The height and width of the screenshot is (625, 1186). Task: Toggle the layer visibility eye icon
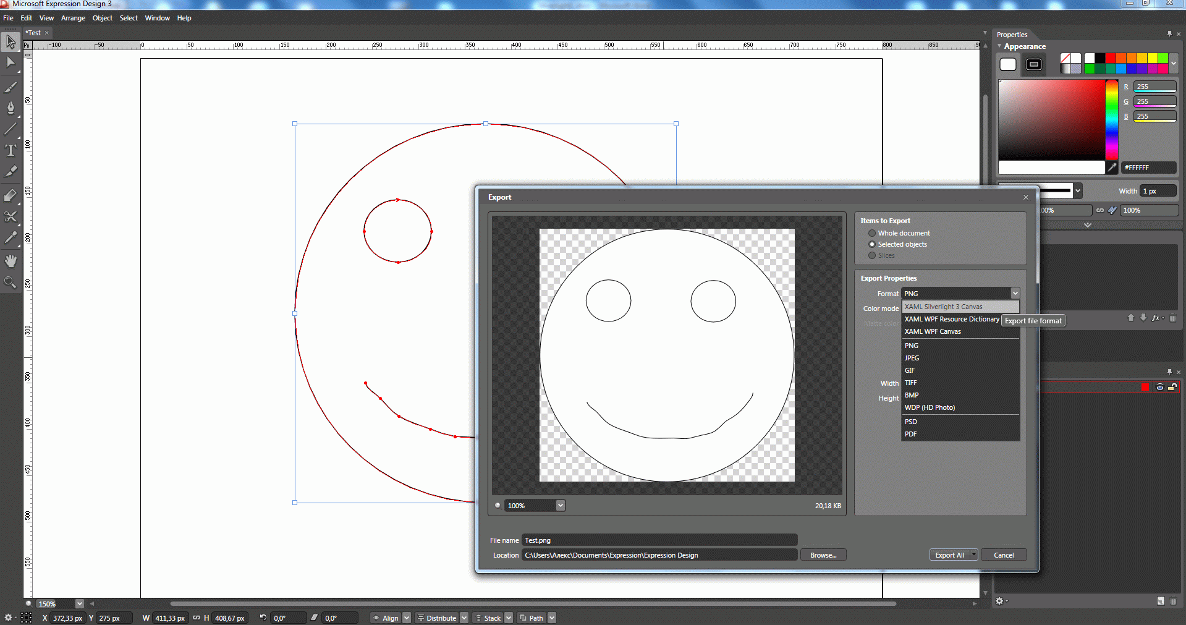click(x=1160, y=387)
